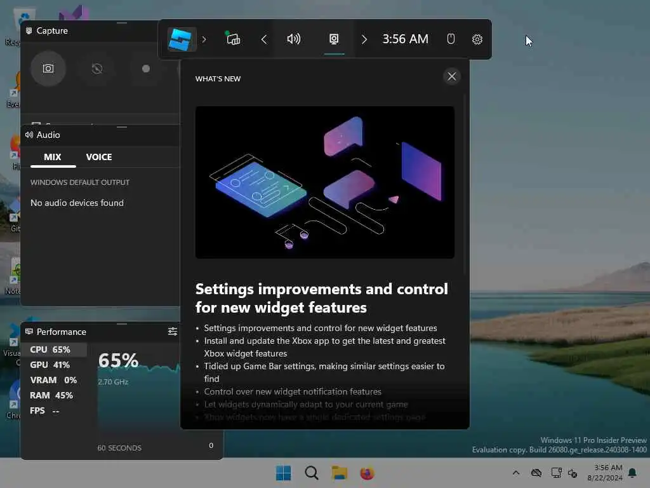This screenshot has height=488, width=650.
Task: Select the CPU 65% metric
Action: pos(54,349)
